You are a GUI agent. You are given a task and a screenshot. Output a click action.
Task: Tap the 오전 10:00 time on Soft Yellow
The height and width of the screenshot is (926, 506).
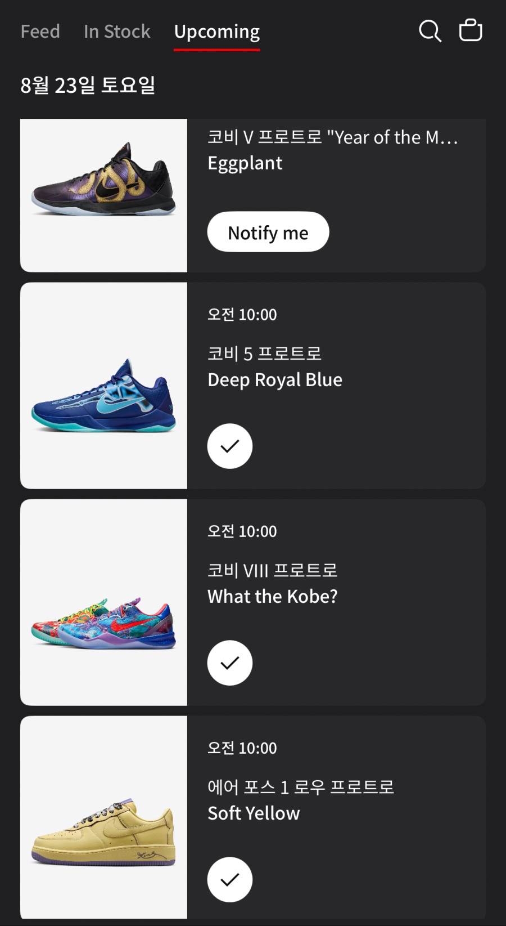242,748
